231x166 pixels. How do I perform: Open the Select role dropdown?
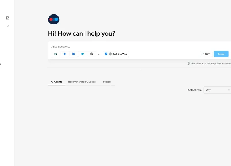point(217,90)
